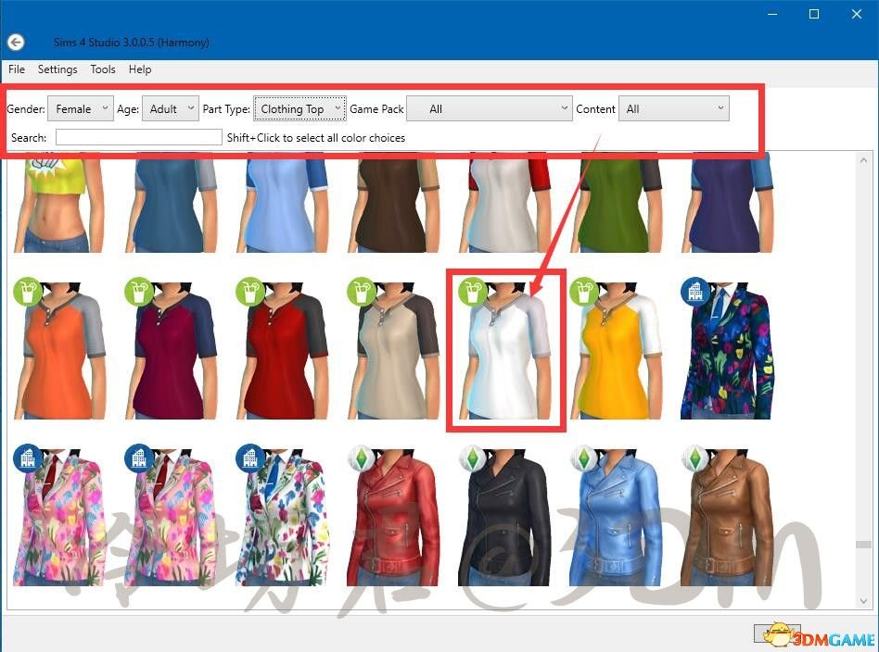Open the File menu
Screen dimensions: 879x652
point(17,69)
